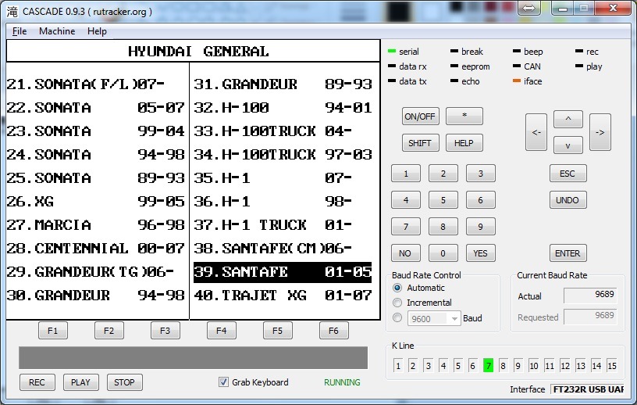Select entry 40.TRAJET XG 01-07

[283, 296]
